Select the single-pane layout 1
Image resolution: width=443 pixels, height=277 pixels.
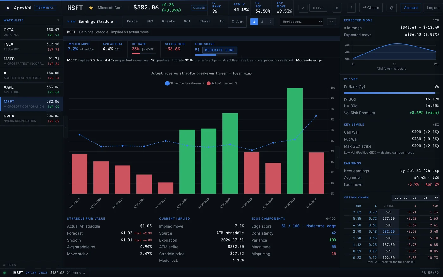click(254, 22)
